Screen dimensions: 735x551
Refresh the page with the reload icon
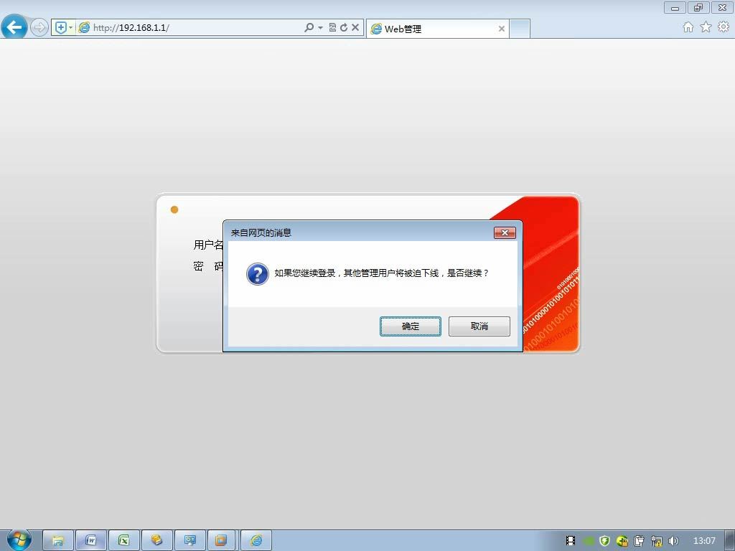(344, 28)
